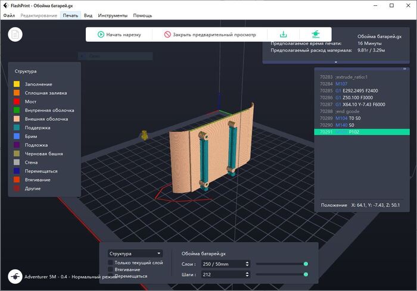Click the send-to-printer icon in toolbar
Screen dimensions: 417x291
[316, 35]
